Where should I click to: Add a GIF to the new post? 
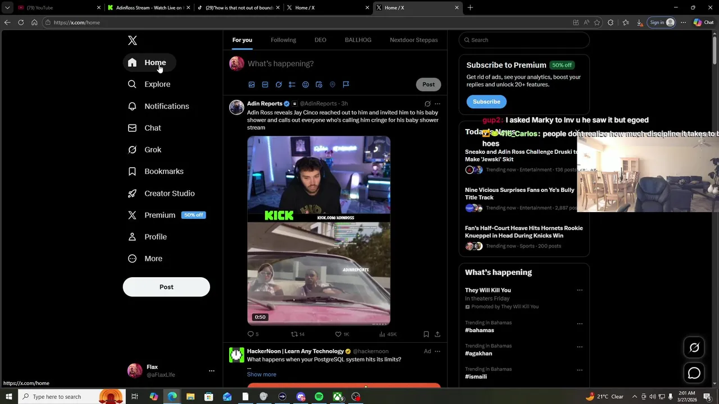265,84
